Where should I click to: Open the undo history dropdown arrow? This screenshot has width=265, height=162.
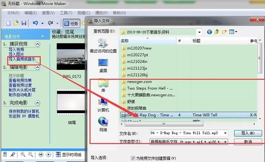coord(42,23)
